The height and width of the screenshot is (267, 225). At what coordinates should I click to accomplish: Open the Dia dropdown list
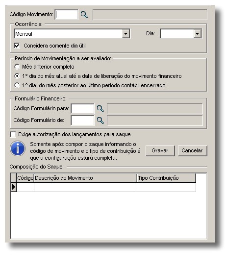pyautogui.click(x=197, y=34)
